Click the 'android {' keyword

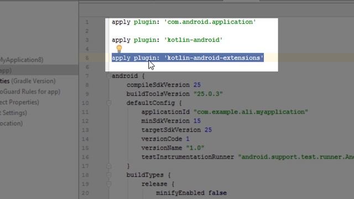click(x=128, y=76)
